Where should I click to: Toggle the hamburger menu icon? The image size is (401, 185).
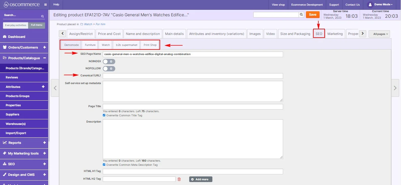click(45, 5)
